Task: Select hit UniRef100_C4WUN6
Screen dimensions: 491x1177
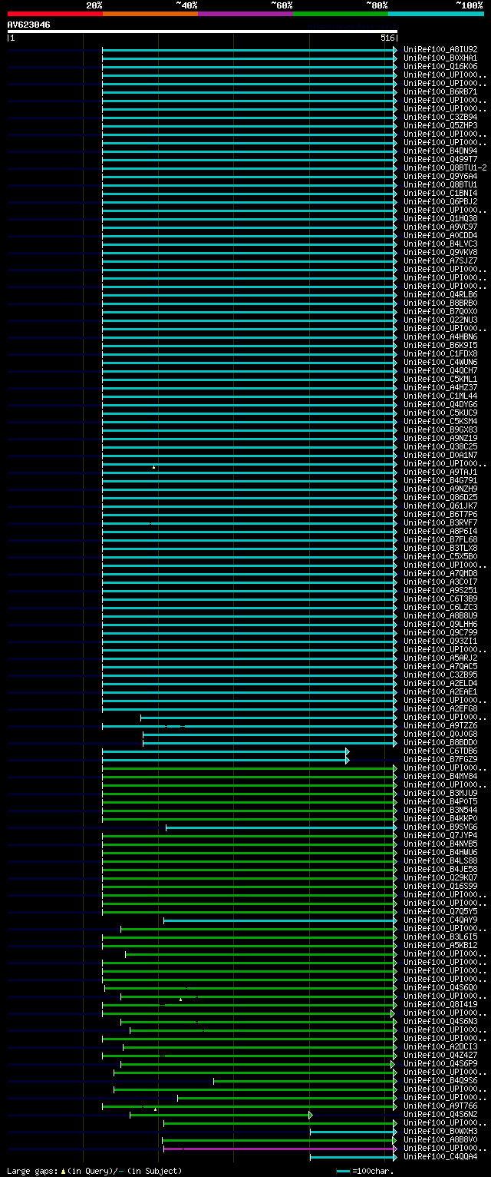Action: (x=440, y=362)
